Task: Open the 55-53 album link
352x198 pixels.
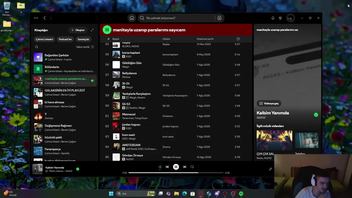Action: (166, 106)
